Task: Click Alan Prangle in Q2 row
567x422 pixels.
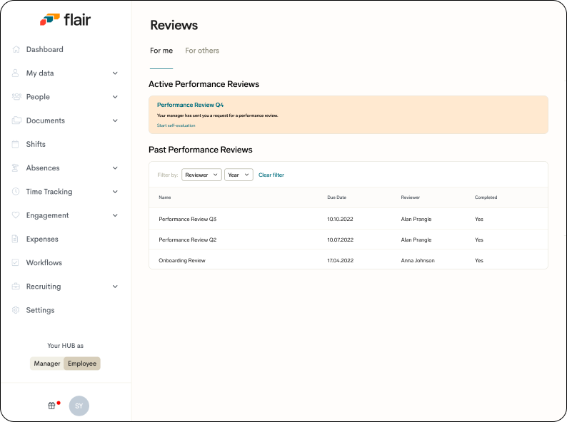Action: pyautogui.click(x=416, y=240)
